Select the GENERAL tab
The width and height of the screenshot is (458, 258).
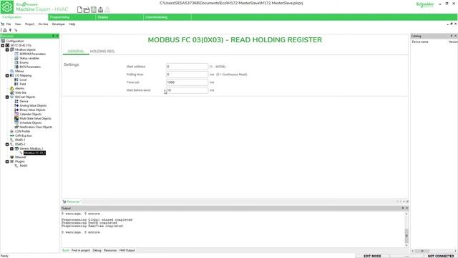coord(76,51)
